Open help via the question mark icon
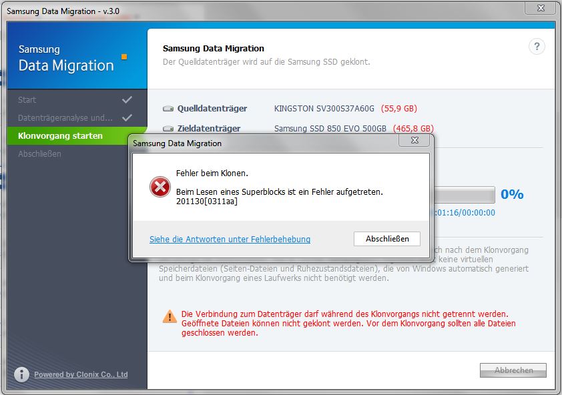 tap(537, 47)
